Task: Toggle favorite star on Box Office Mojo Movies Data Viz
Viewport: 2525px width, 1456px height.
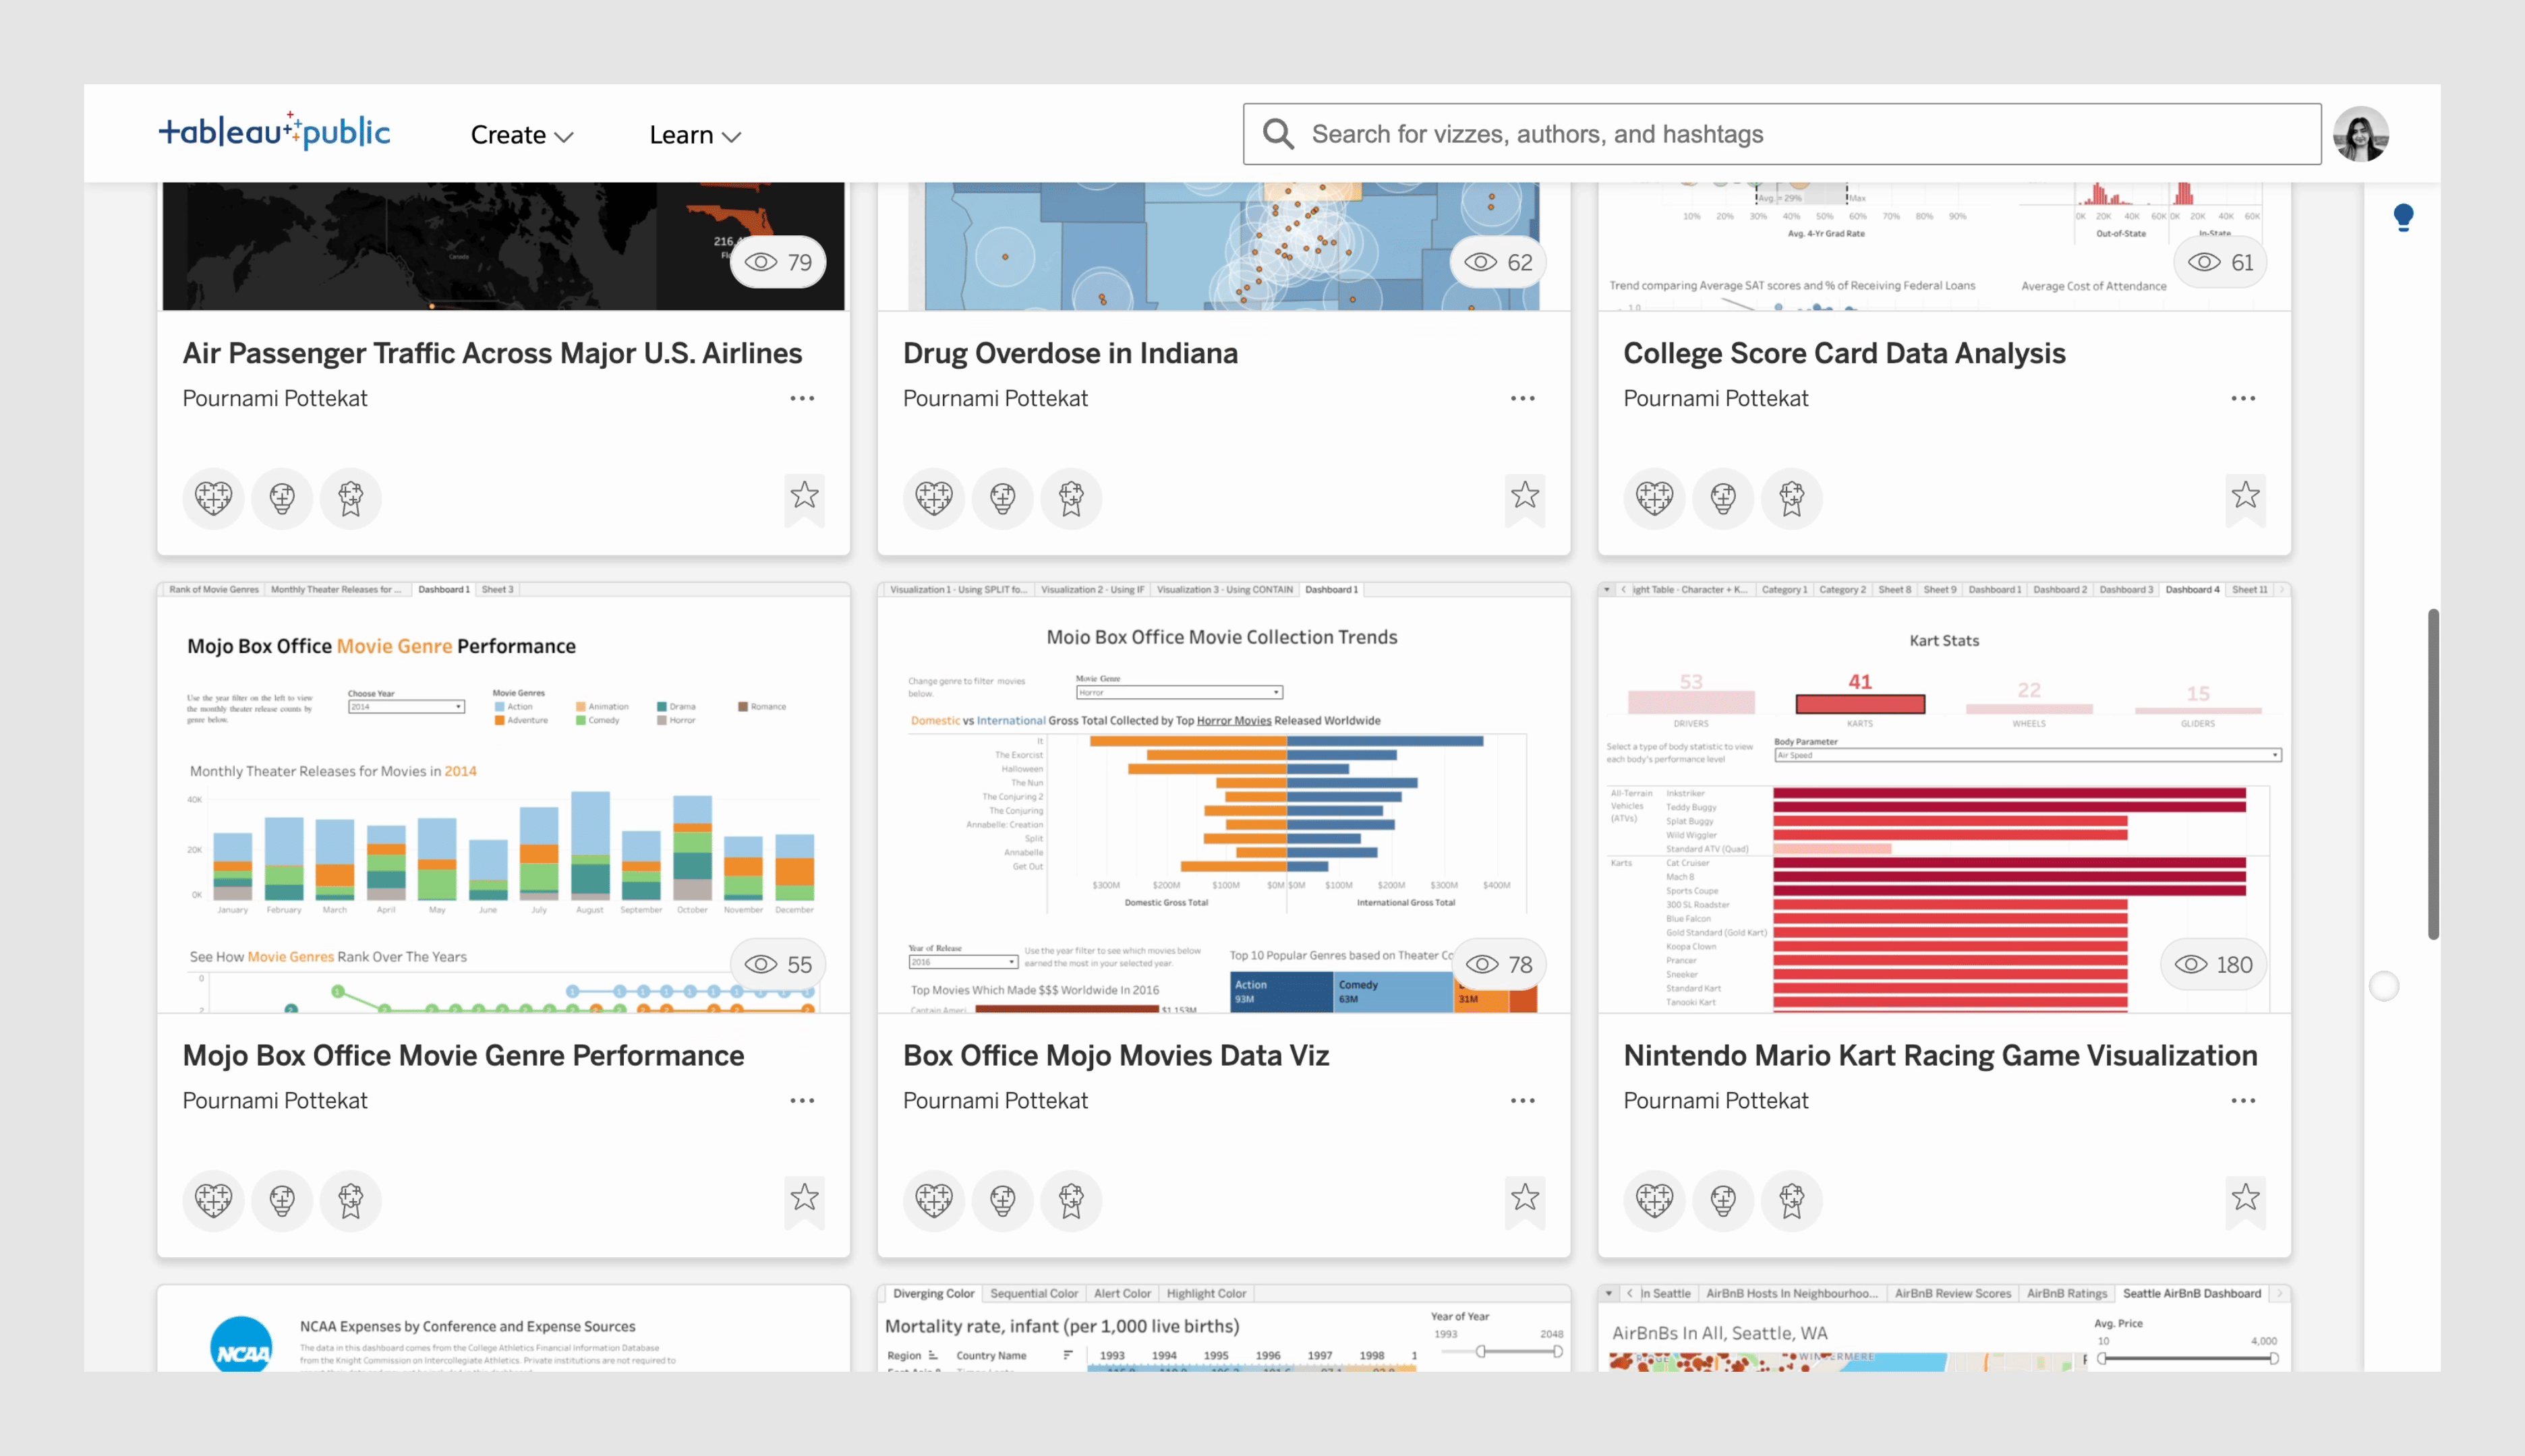Action: 1525,1197
